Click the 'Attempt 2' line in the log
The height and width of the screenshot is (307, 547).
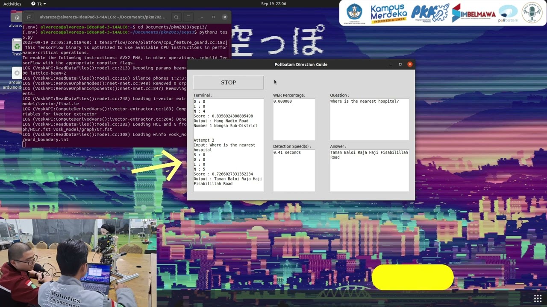point(204,140)
